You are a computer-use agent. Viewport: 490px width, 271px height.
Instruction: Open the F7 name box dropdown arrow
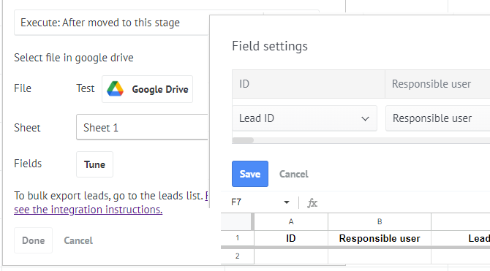(x=286, y=202)
